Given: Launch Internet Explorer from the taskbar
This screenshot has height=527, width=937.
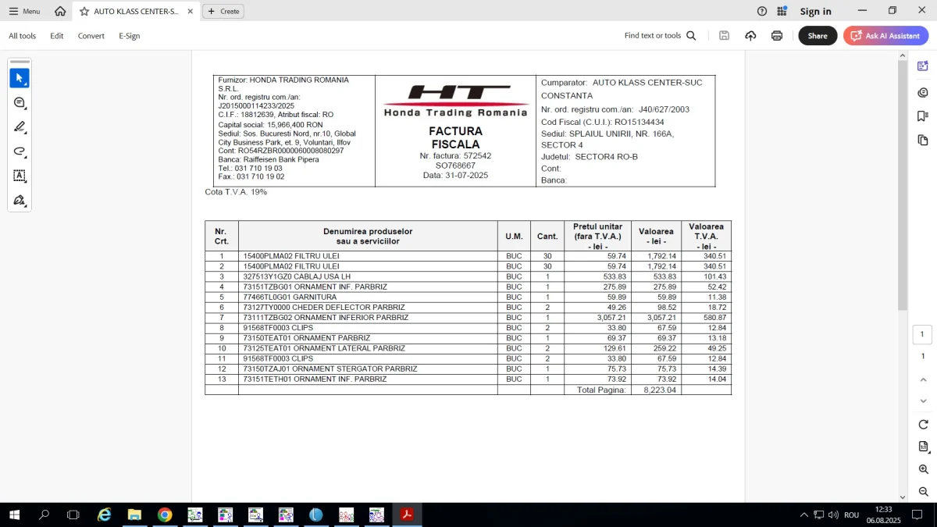Looking at the screenshot, I should click(x=104, y=515).
